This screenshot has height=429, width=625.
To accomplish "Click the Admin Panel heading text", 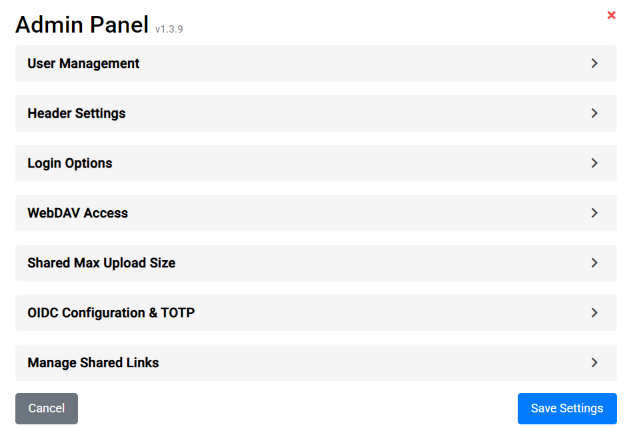I will [82, 25].
